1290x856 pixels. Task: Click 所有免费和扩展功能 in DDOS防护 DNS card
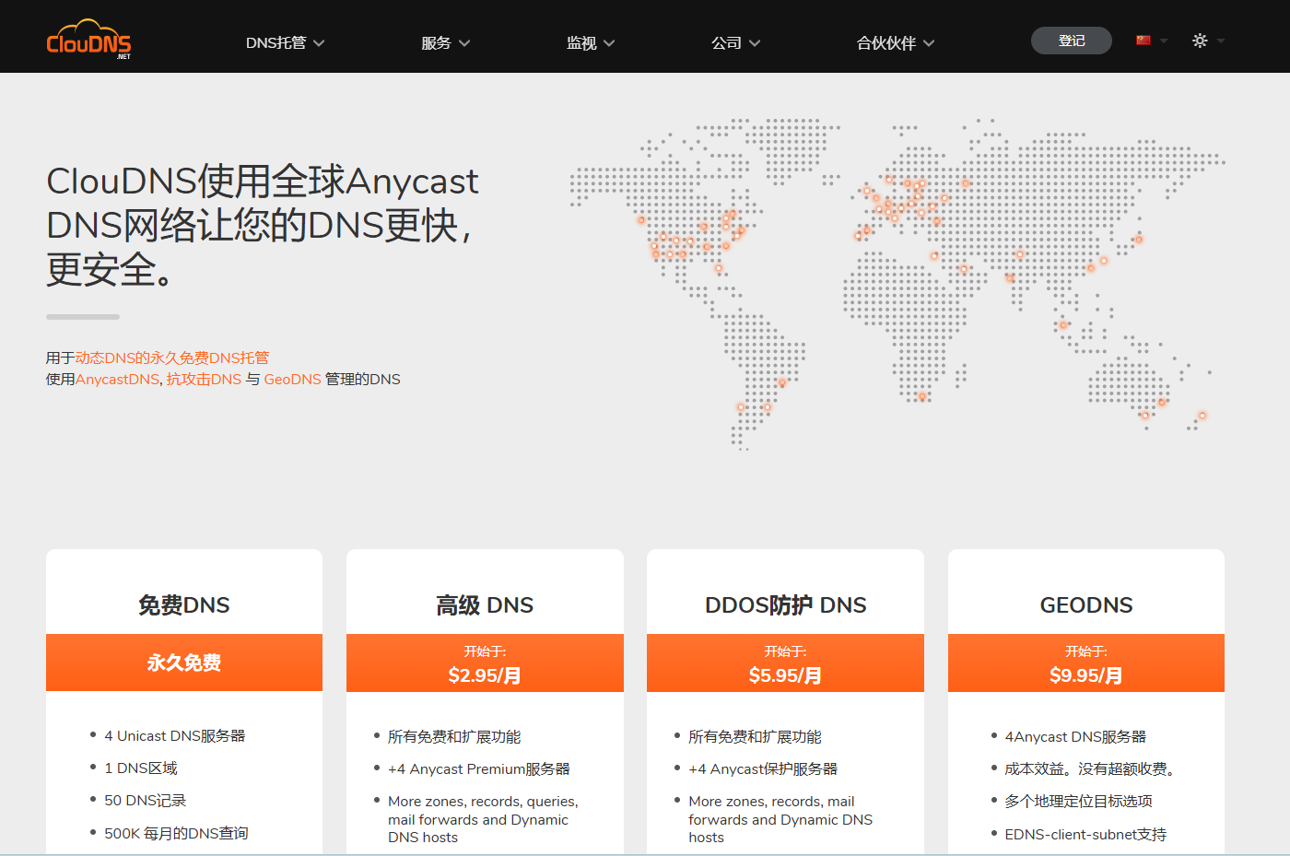pos(755,736)
